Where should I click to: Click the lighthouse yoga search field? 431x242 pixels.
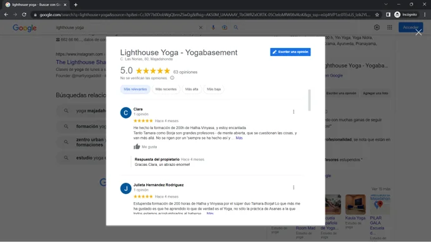coord(126,27)
